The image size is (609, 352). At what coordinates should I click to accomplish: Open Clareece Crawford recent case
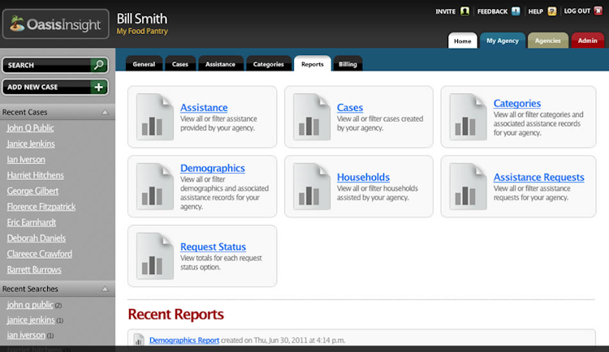pyautogui.click(x=40, y=254)
